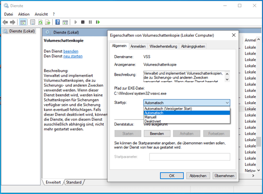263x194 pixels.
Task: Maximize the Dienste window
Action: pyautogui.click(x=240, y=6)
